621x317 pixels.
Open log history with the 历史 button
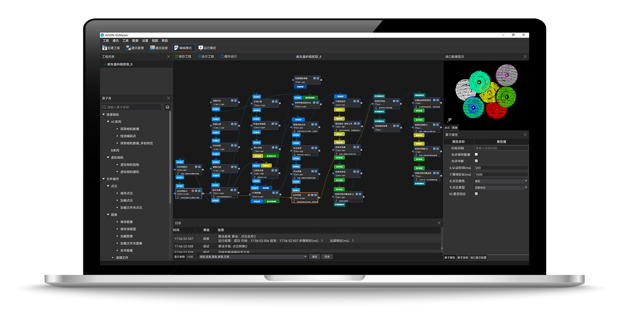[x=326, y=256]
